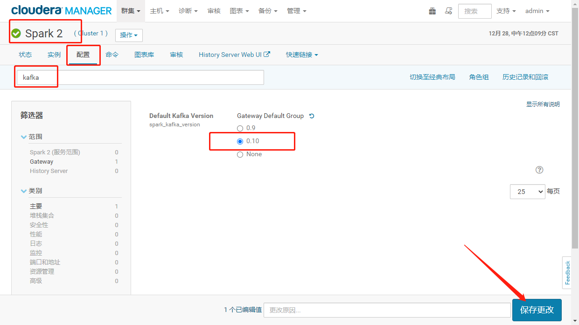Select the 0.9 Kafka version radio button
Viewport: 579px width, 325px height.
pos(240,128)
